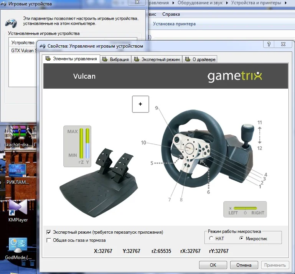Image resolution: width=295 pixels, height=274 pixels.
Task: Open the KMPlayer desktop shortcut
Action: pyautogui.click(x=18, y=208)
